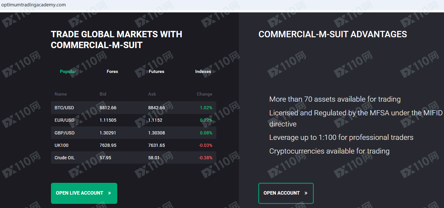Select the UK100 table row
The height and width of the screenshot is (208, 444).
[133, 145]
